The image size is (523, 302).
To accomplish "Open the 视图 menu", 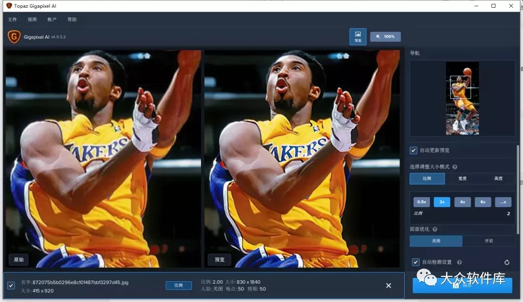I will [x=32, y=19].
